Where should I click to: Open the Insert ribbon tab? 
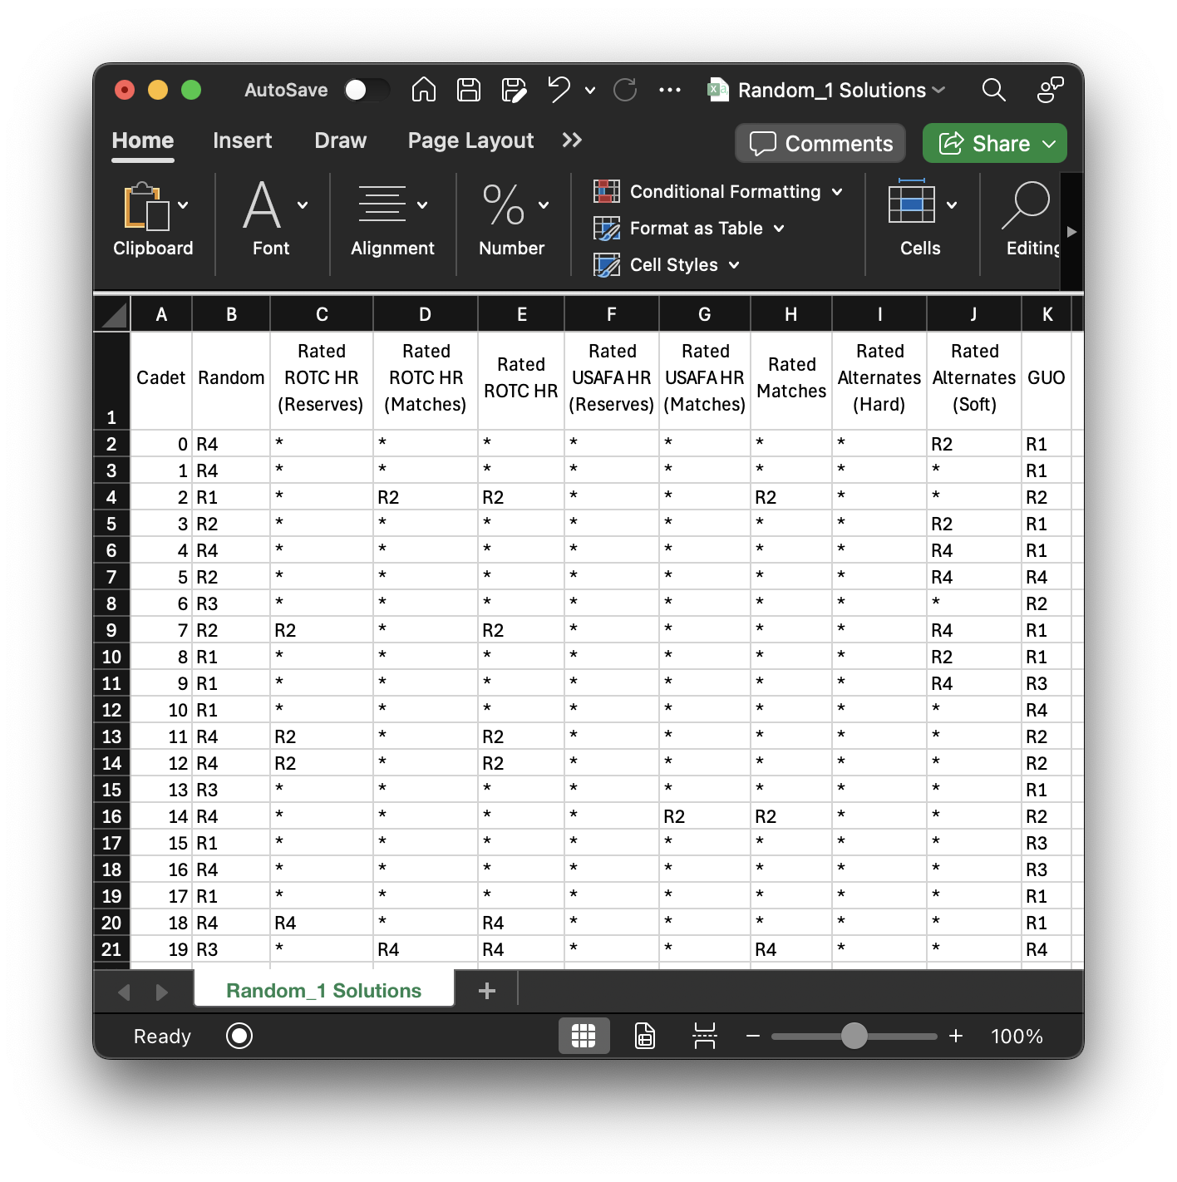(x=242, y=140)
